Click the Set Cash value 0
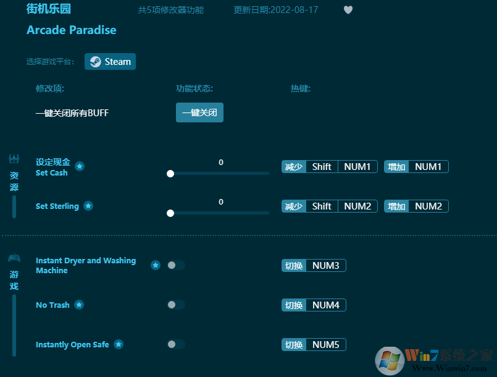Image resolution: width=497 pixels, height=377 pixels. click(221, 163)
